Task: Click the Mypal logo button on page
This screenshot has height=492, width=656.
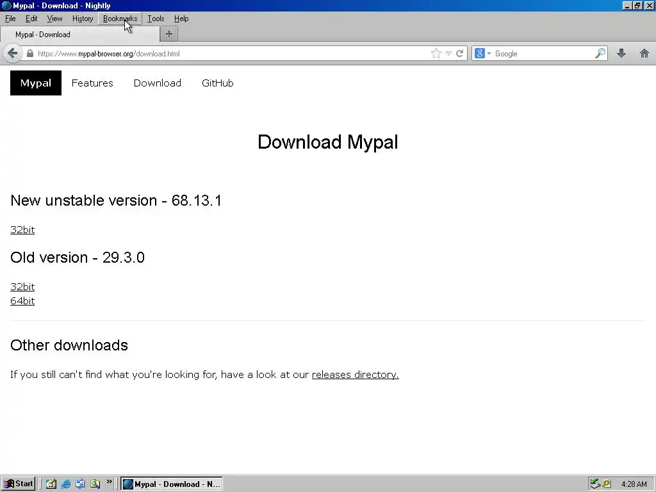Action: [36, 83]
